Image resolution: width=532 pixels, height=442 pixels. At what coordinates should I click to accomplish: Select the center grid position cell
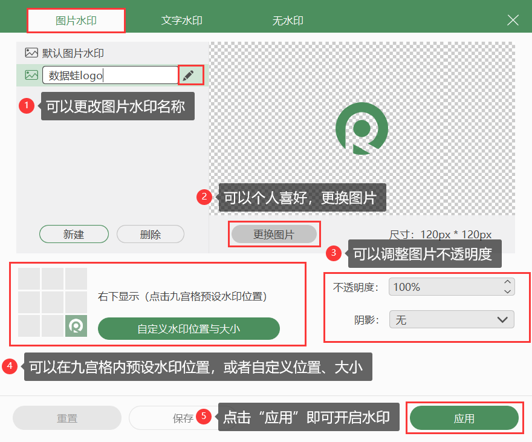coord(53,302)
